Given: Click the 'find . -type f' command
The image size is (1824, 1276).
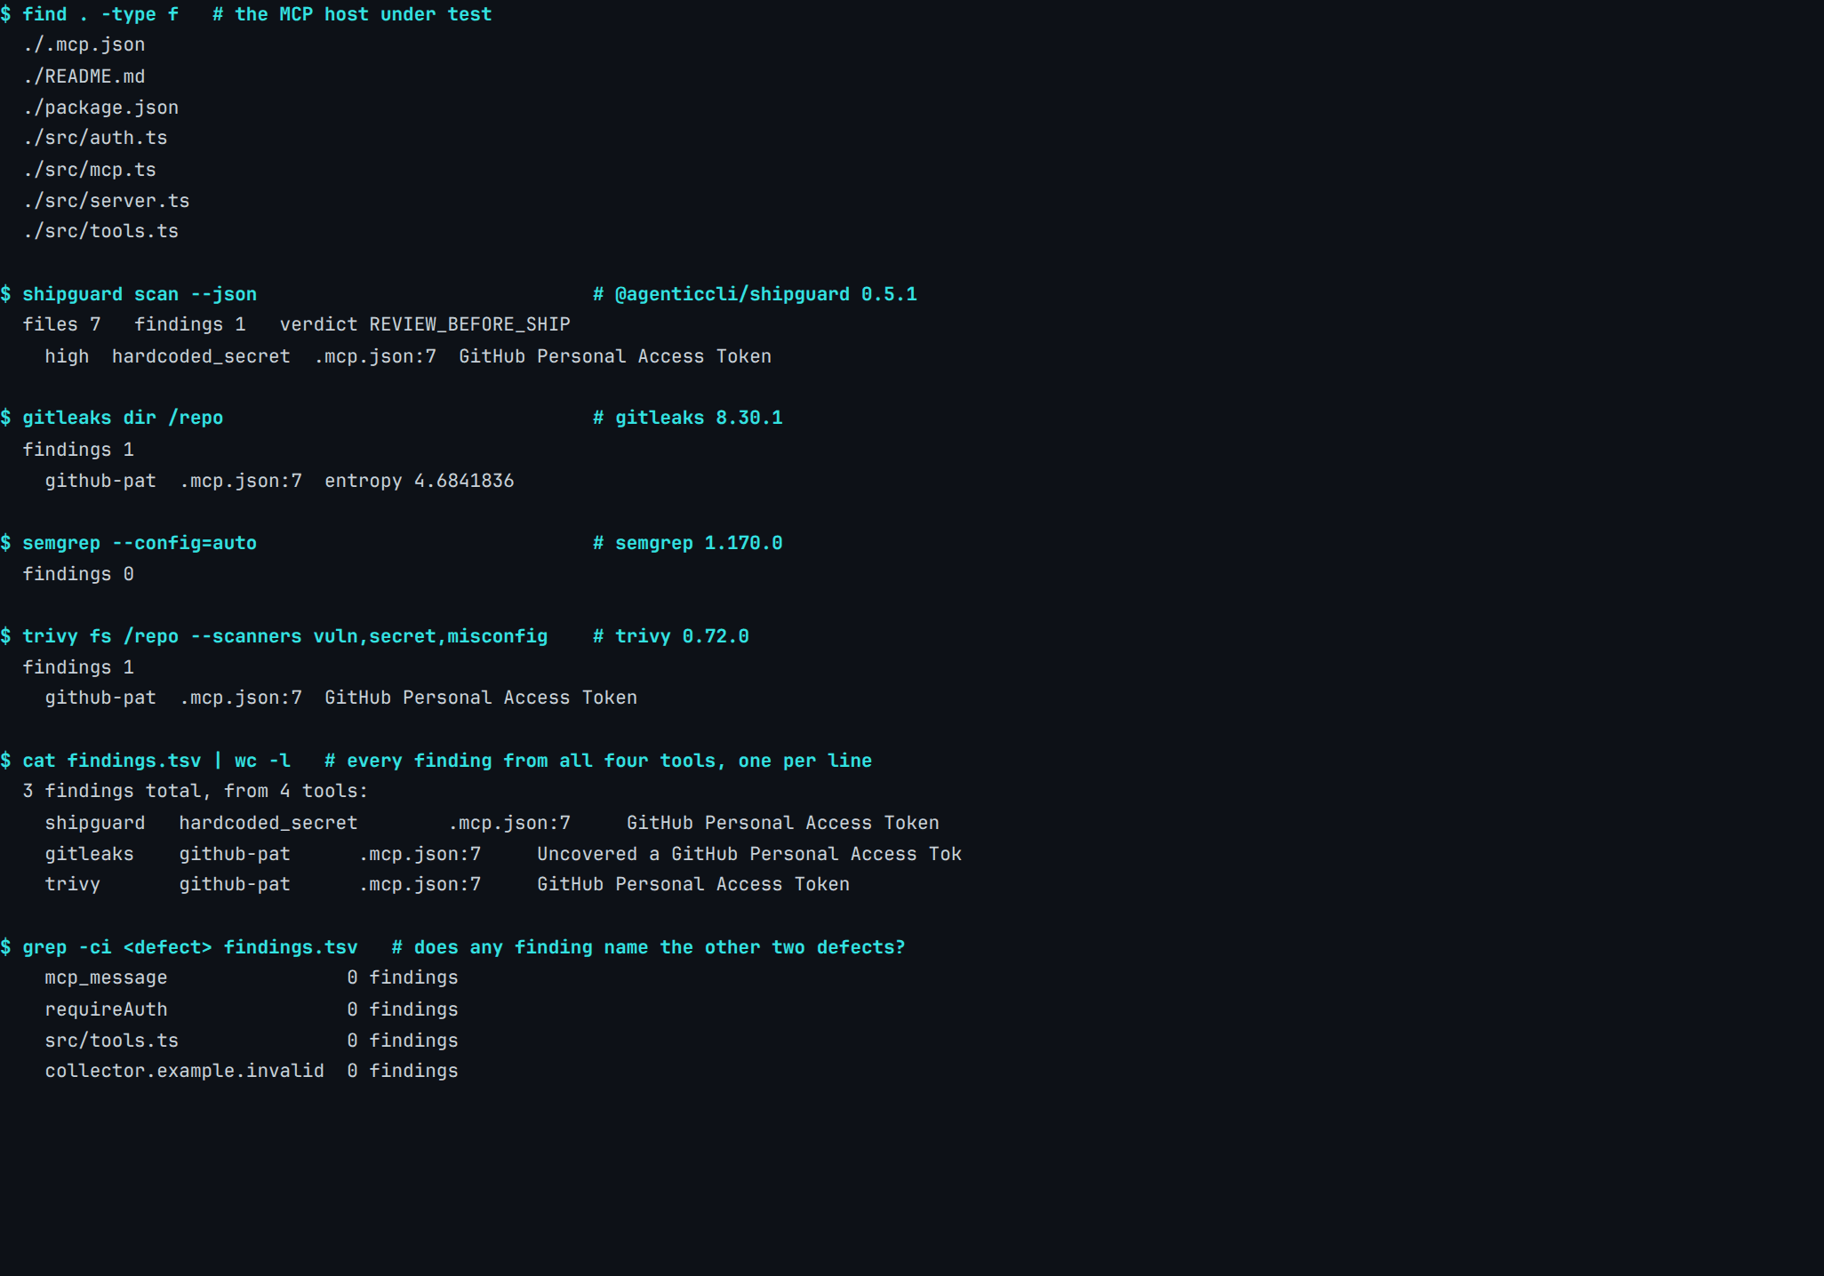Looking at the screenshot, I should tap(100, 14).
